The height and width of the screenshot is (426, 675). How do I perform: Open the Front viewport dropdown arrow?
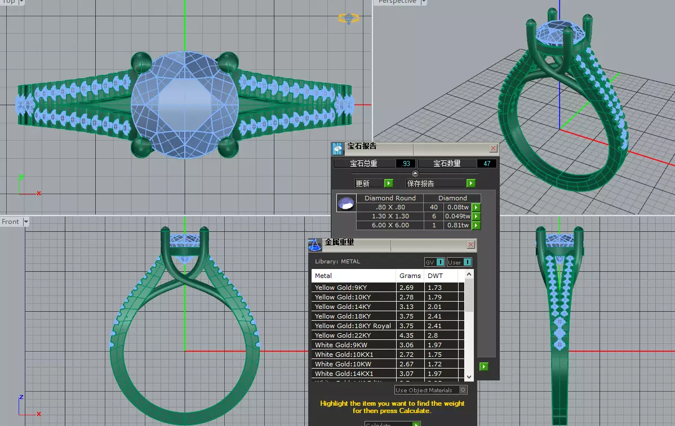[26, 222]
